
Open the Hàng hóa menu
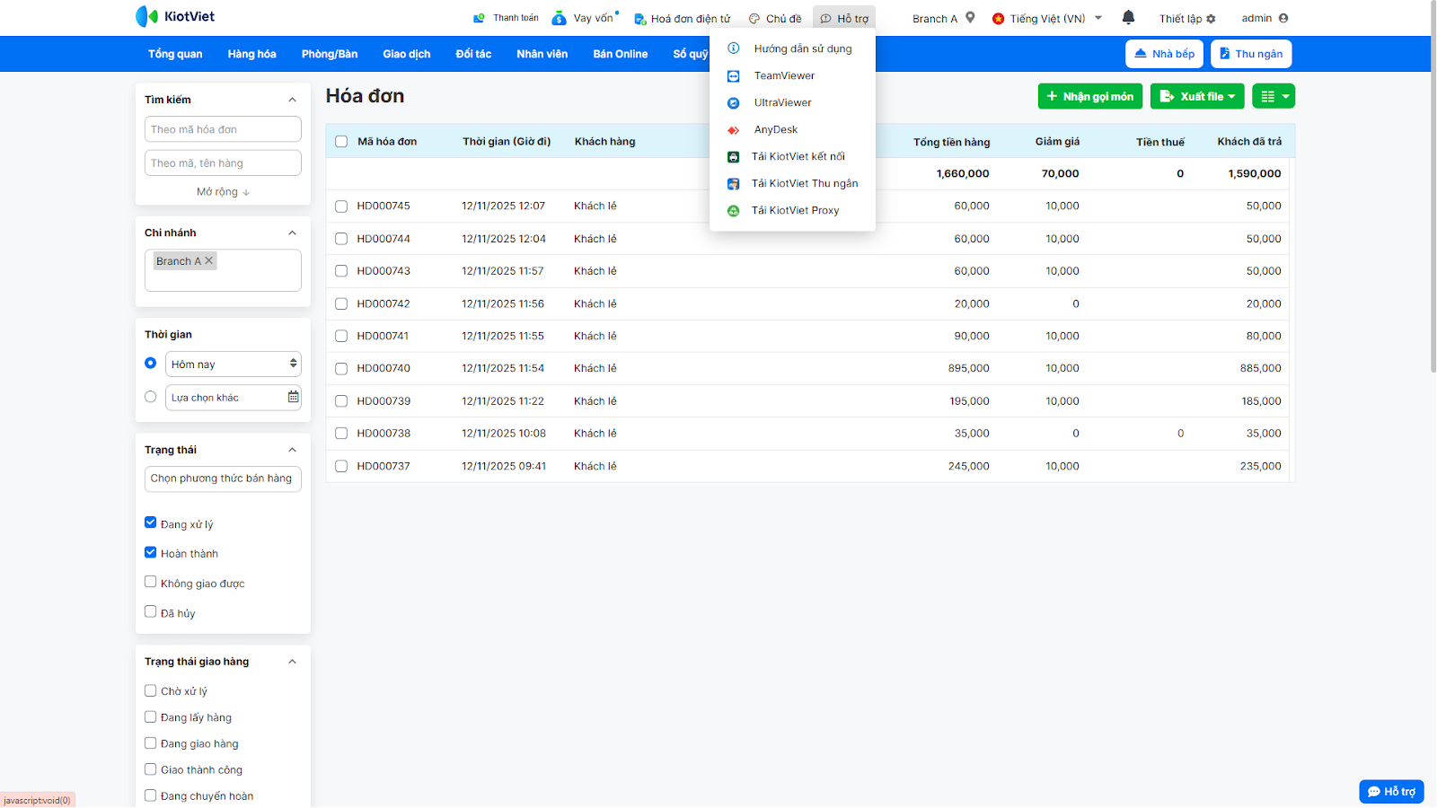click(x=251, y=54)
